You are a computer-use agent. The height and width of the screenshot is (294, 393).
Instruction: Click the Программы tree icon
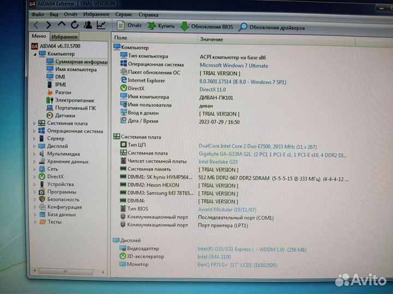coord(41,192)
